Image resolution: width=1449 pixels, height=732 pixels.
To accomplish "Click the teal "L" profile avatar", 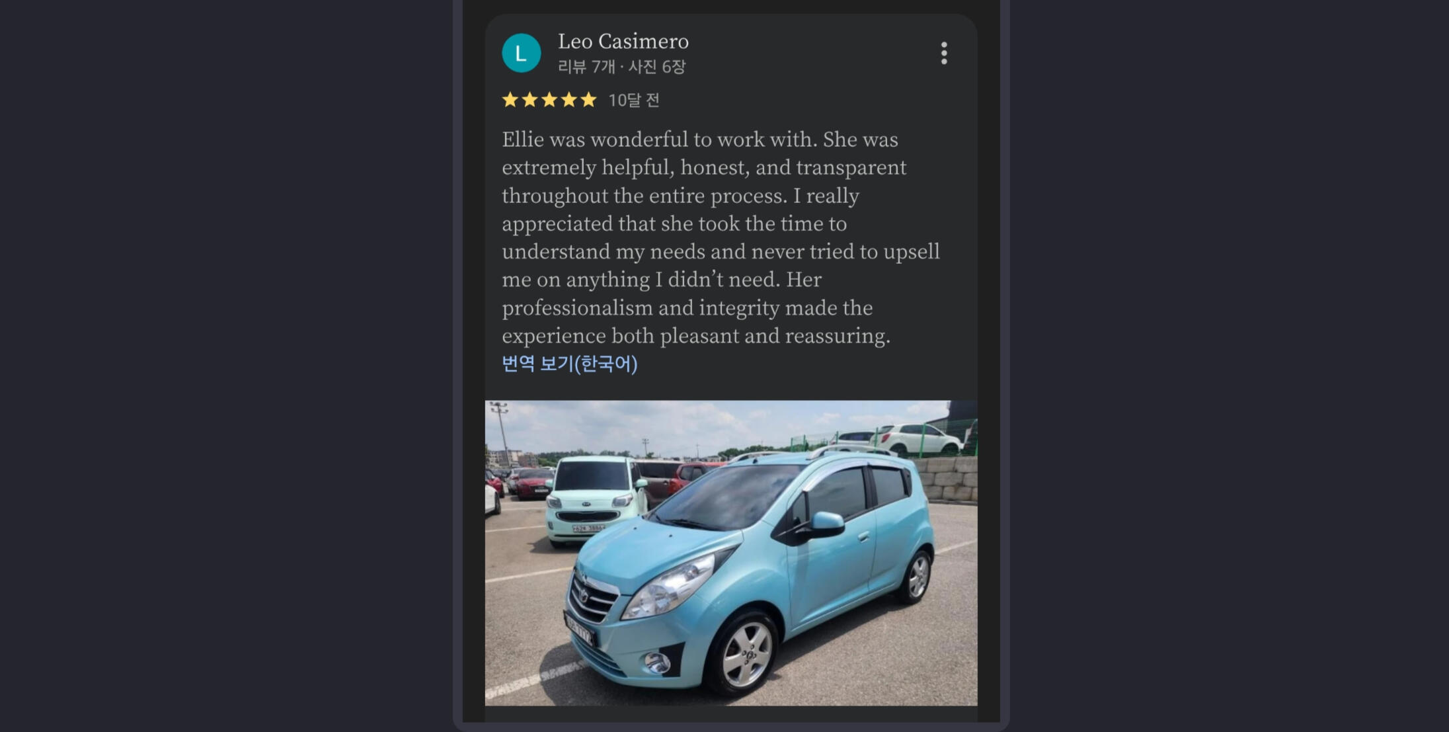I will (521, 53).
